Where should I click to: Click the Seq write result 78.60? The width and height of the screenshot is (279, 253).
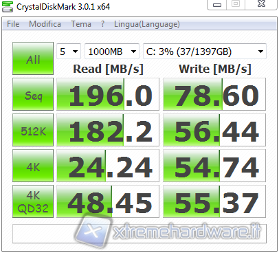point(214,94)
